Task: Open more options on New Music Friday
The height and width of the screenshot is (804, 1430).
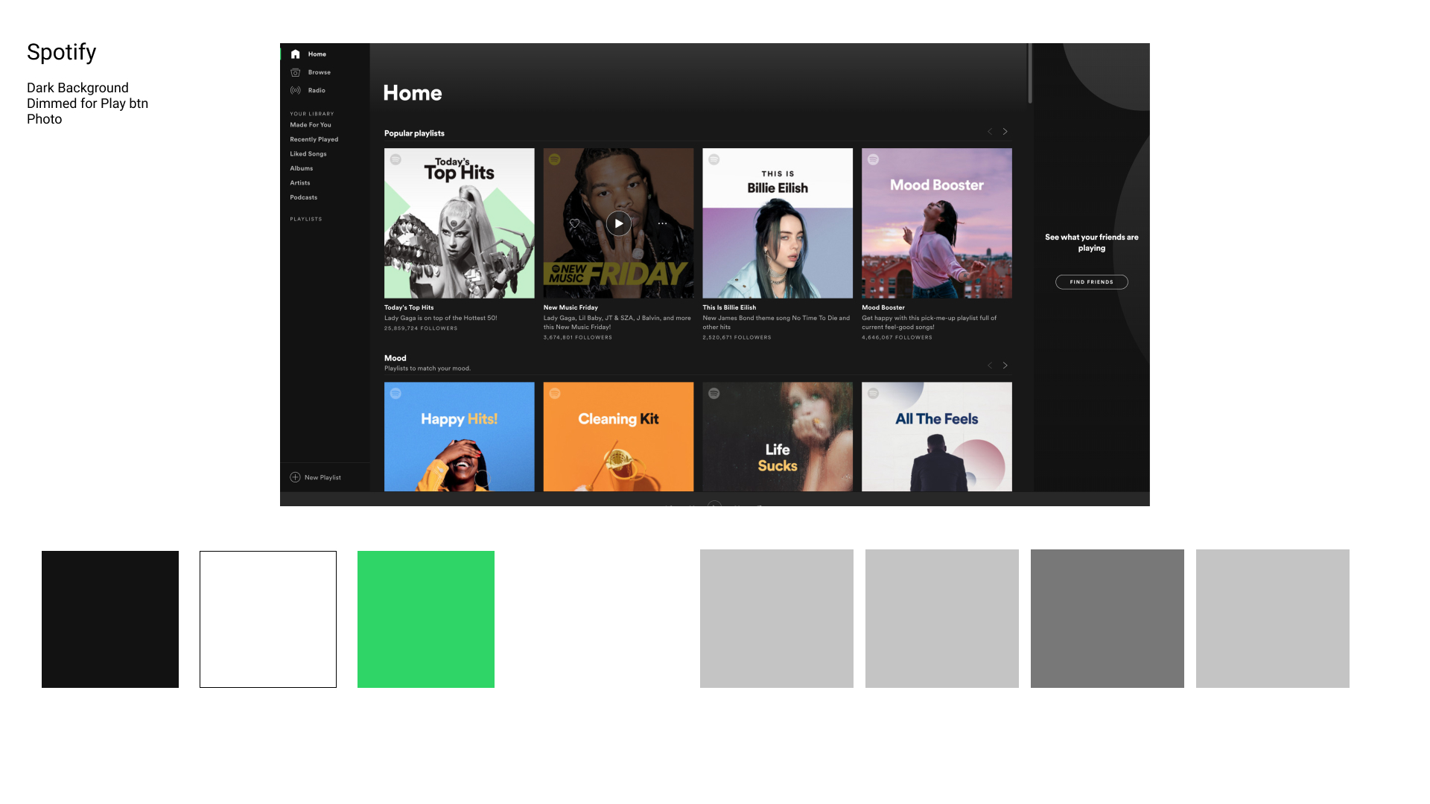Action: [x=662, y=223]
